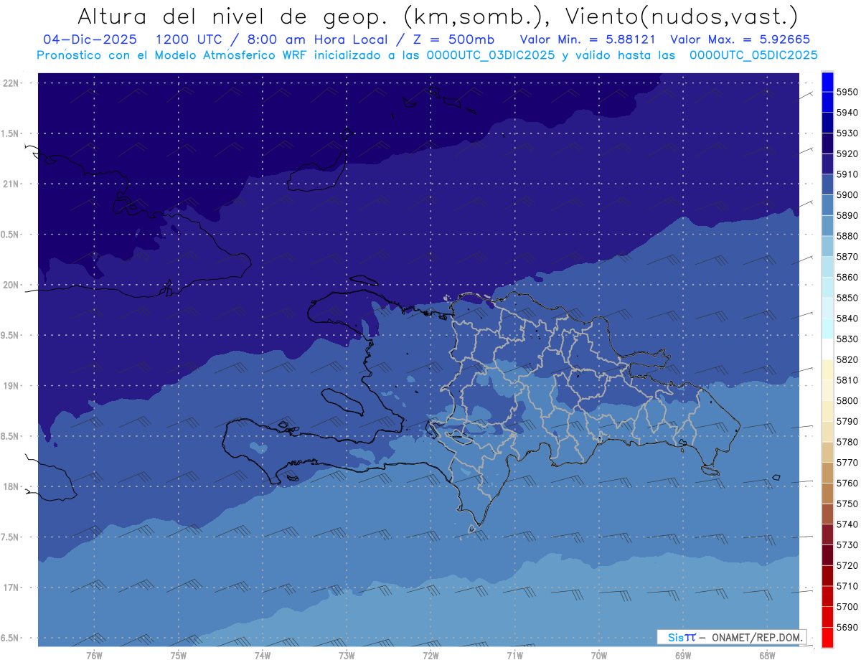The height and width of the screenshot is (665, 861).
Task: Click the '69W' longitude label
Action: tap(683, 656)
